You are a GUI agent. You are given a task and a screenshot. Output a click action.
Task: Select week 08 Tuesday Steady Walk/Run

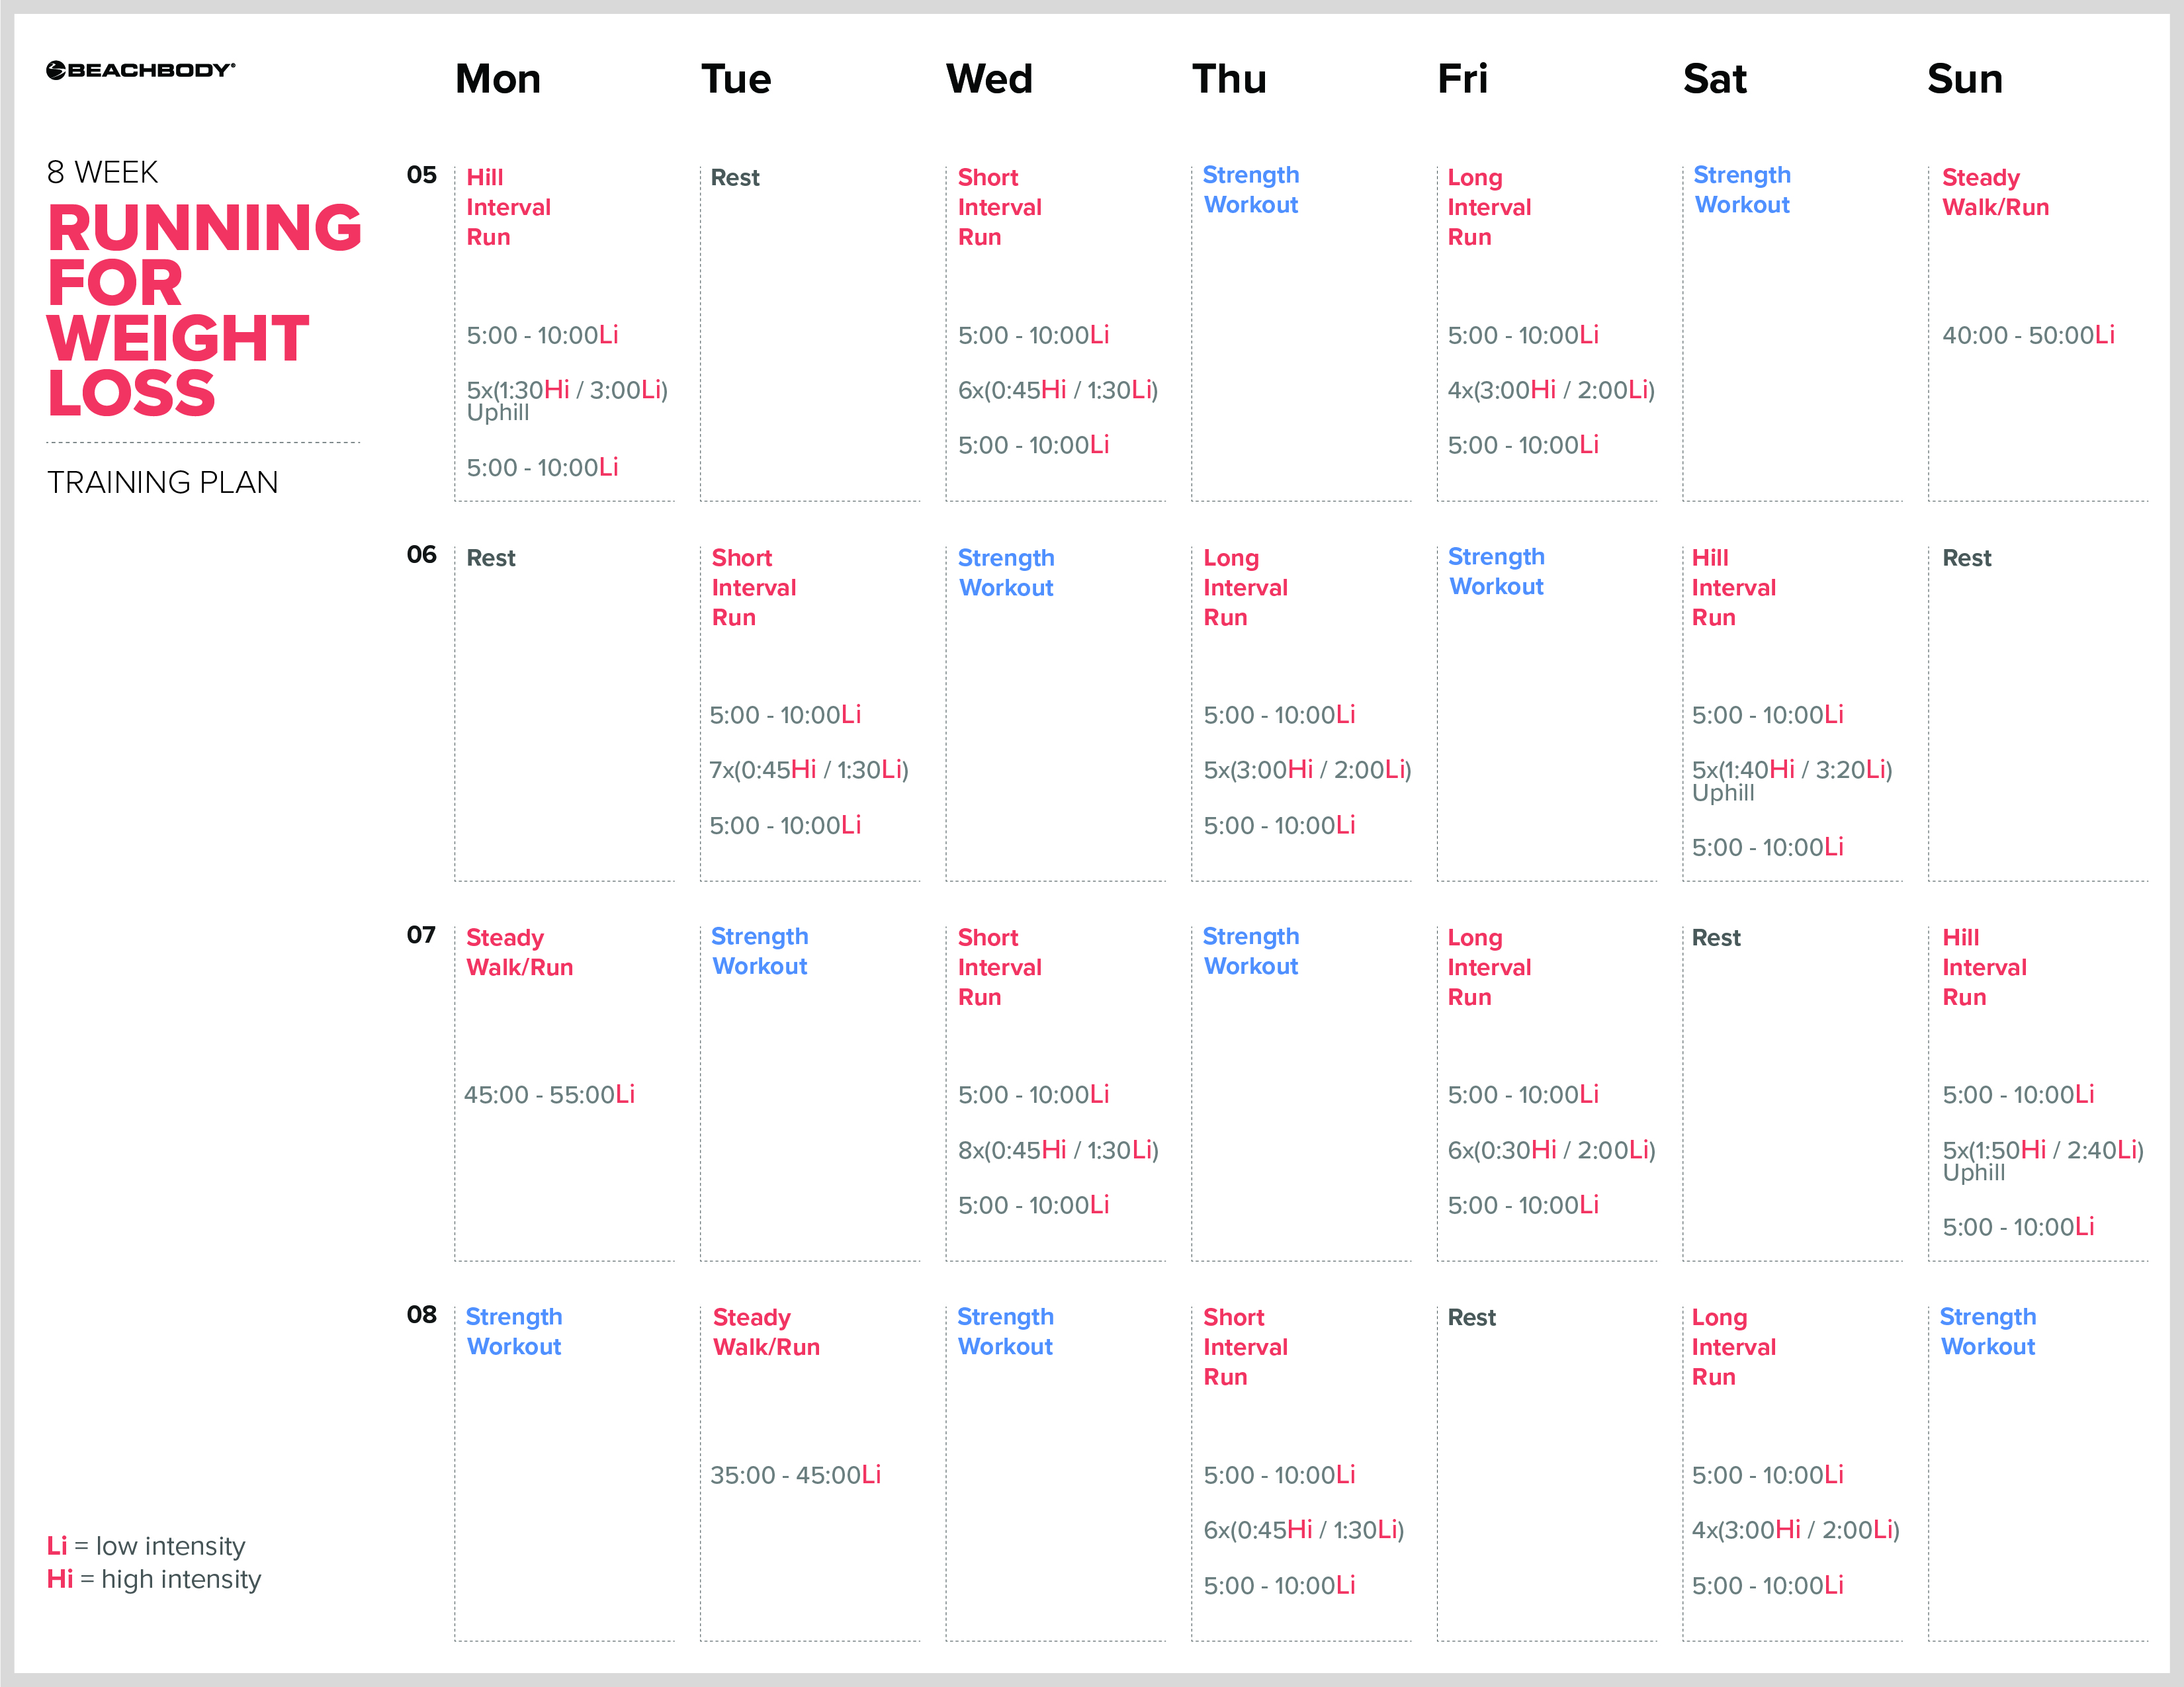click(766, 1332)
